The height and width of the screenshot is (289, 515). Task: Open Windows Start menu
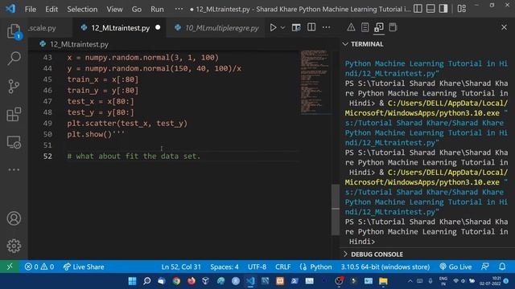(132, 281)
